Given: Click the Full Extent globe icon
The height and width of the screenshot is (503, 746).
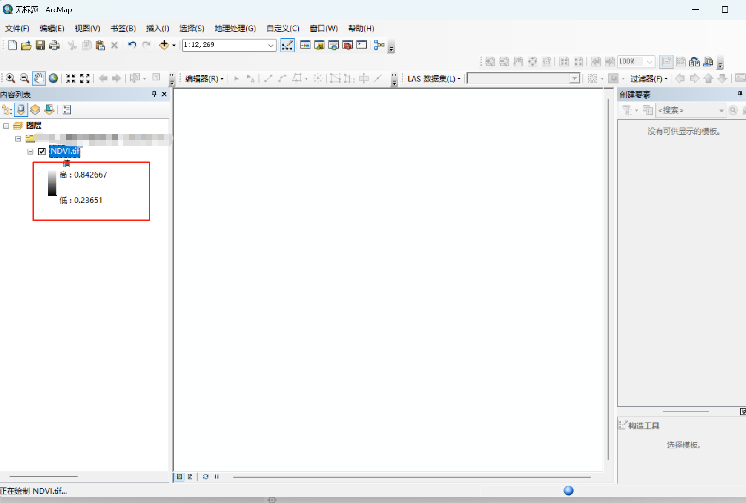Looking at the screenshot, I should (x=53, y=78).
